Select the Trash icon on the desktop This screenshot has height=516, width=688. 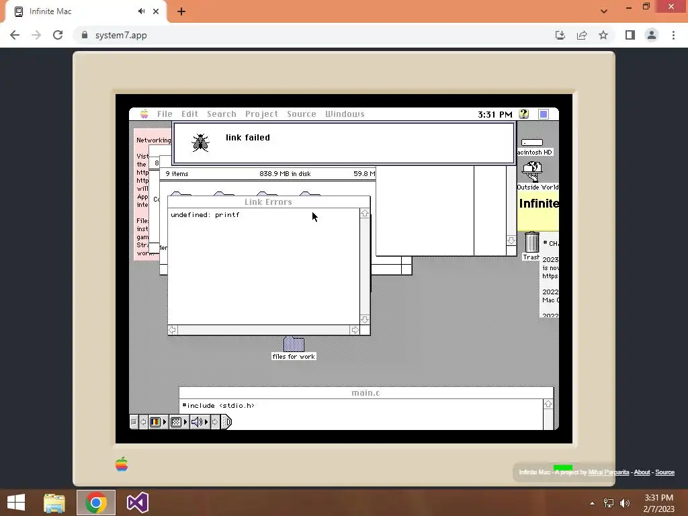pos(532,242)
